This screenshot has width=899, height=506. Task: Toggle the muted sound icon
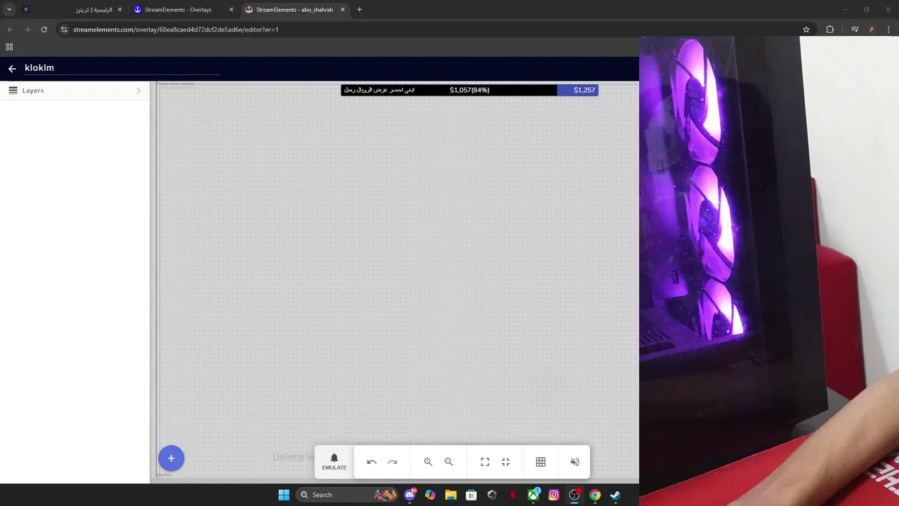[x=575, y=462]
